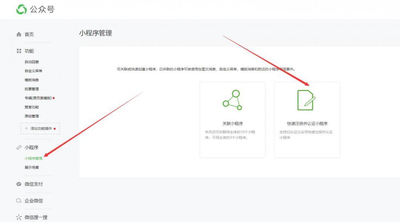Viewport: 400px width, 222px height.
Task: Click the three-node 关联小程序 icon
Action: coord(232,100)
